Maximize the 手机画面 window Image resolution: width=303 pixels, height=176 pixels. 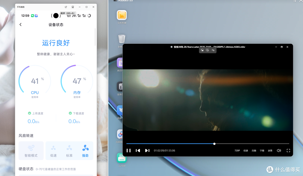point(86,7)
